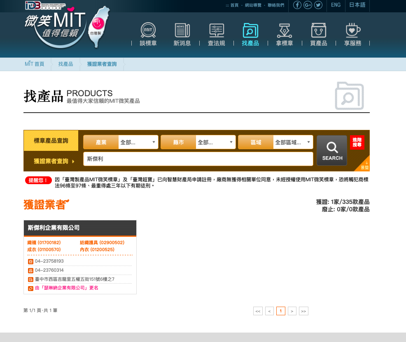Click the rename note icon
This screenshot has width=406, height=342.
click(30, 288)
